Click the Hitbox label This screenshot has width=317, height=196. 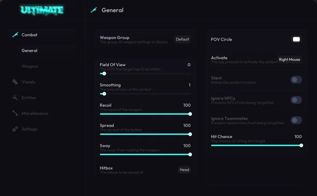click(106, 168)
